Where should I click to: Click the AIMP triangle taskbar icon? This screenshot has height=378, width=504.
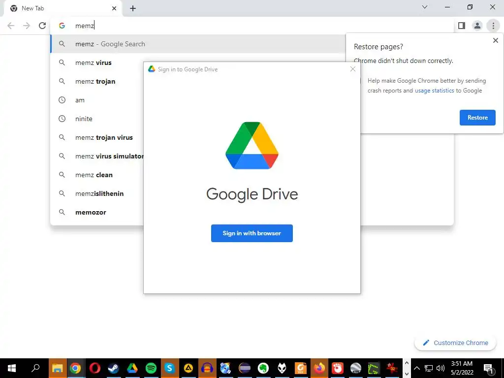pos(188,368)
